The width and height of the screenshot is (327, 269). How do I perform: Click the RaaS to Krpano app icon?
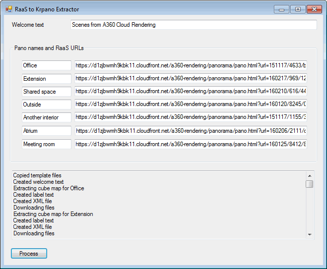(8, 9)
